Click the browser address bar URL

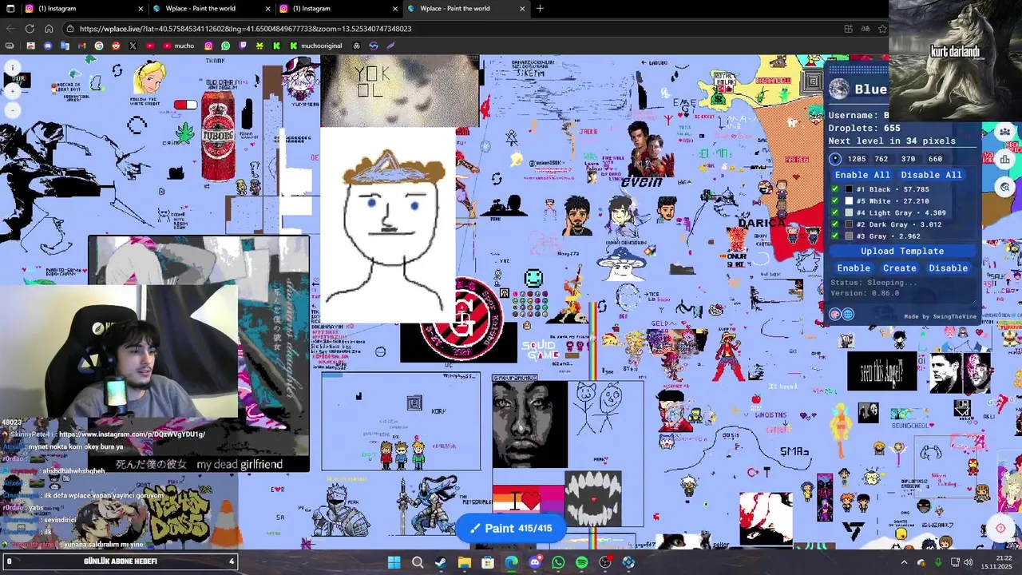point(245,29)
